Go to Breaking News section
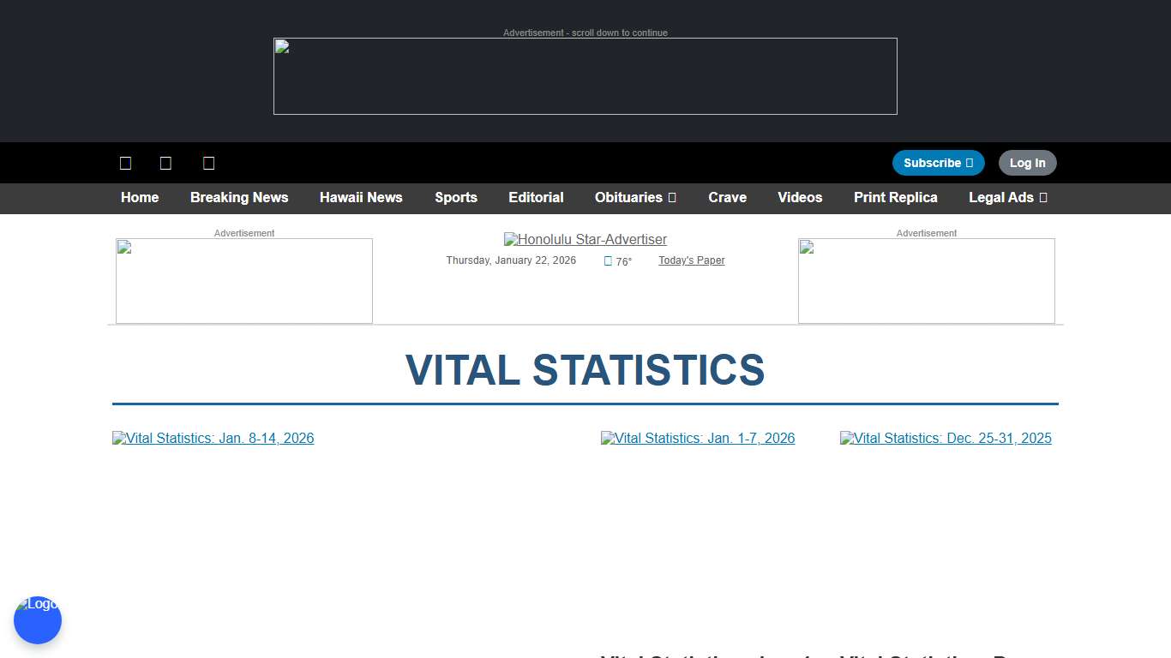 (239, 198)
